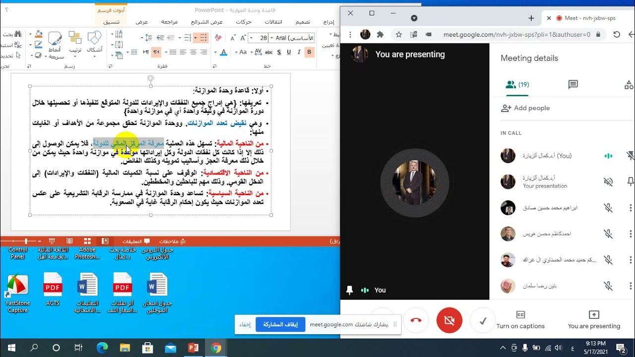Open Quick Styles (أنماط سريعة) icon
This screenshot has width=635, height=357.
56,45
